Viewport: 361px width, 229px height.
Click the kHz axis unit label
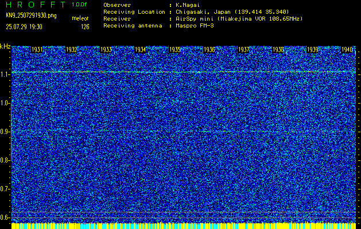click(5, 46)
